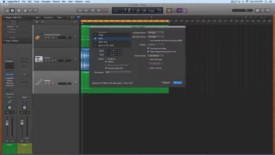
Task: Solo the Classical Acoustic track
Action: (49, 38)
